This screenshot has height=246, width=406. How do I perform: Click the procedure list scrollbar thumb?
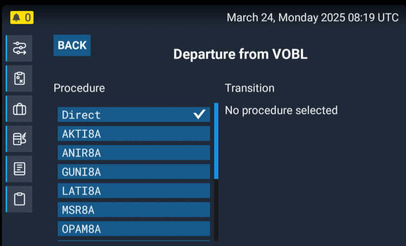coord(216,141)
